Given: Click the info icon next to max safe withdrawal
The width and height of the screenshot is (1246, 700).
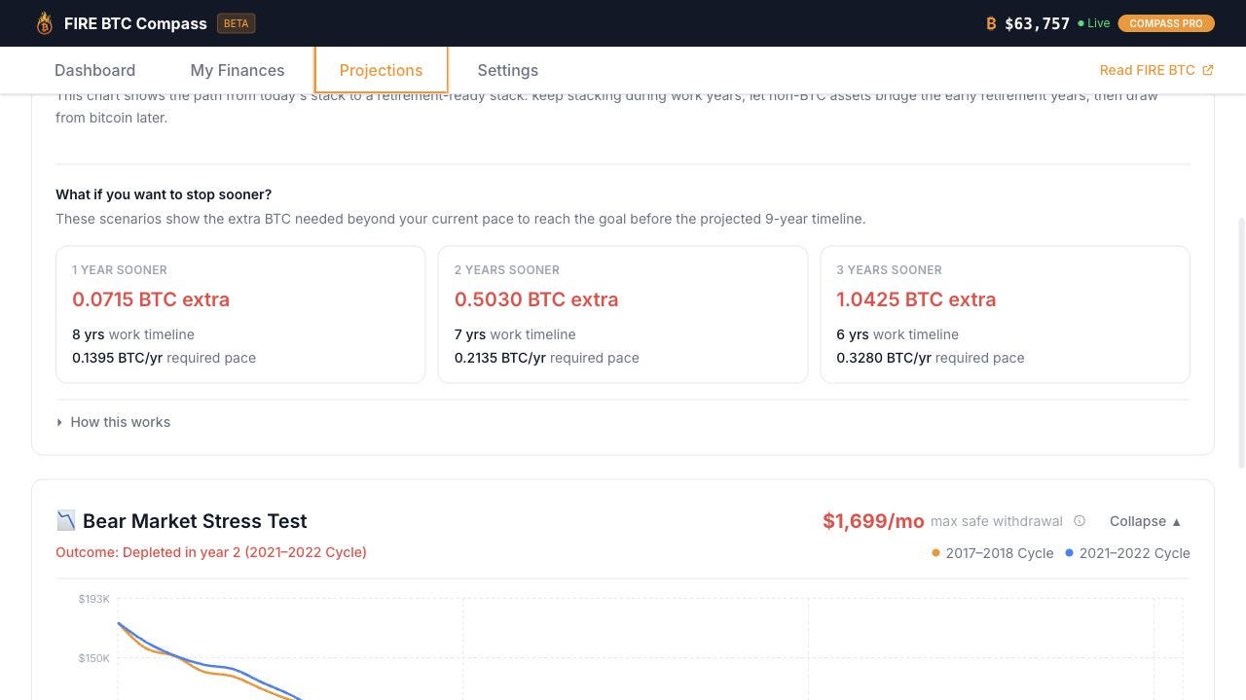Looking at the screenshot, I should tap(1079, 521).
